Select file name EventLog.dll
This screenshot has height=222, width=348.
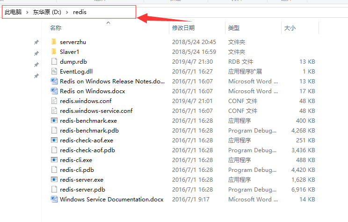click(x=76, y=71)
